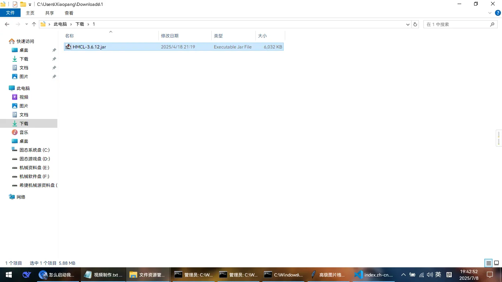
Task: Open the 文件 (File) menu
Action: click(10, 13)
